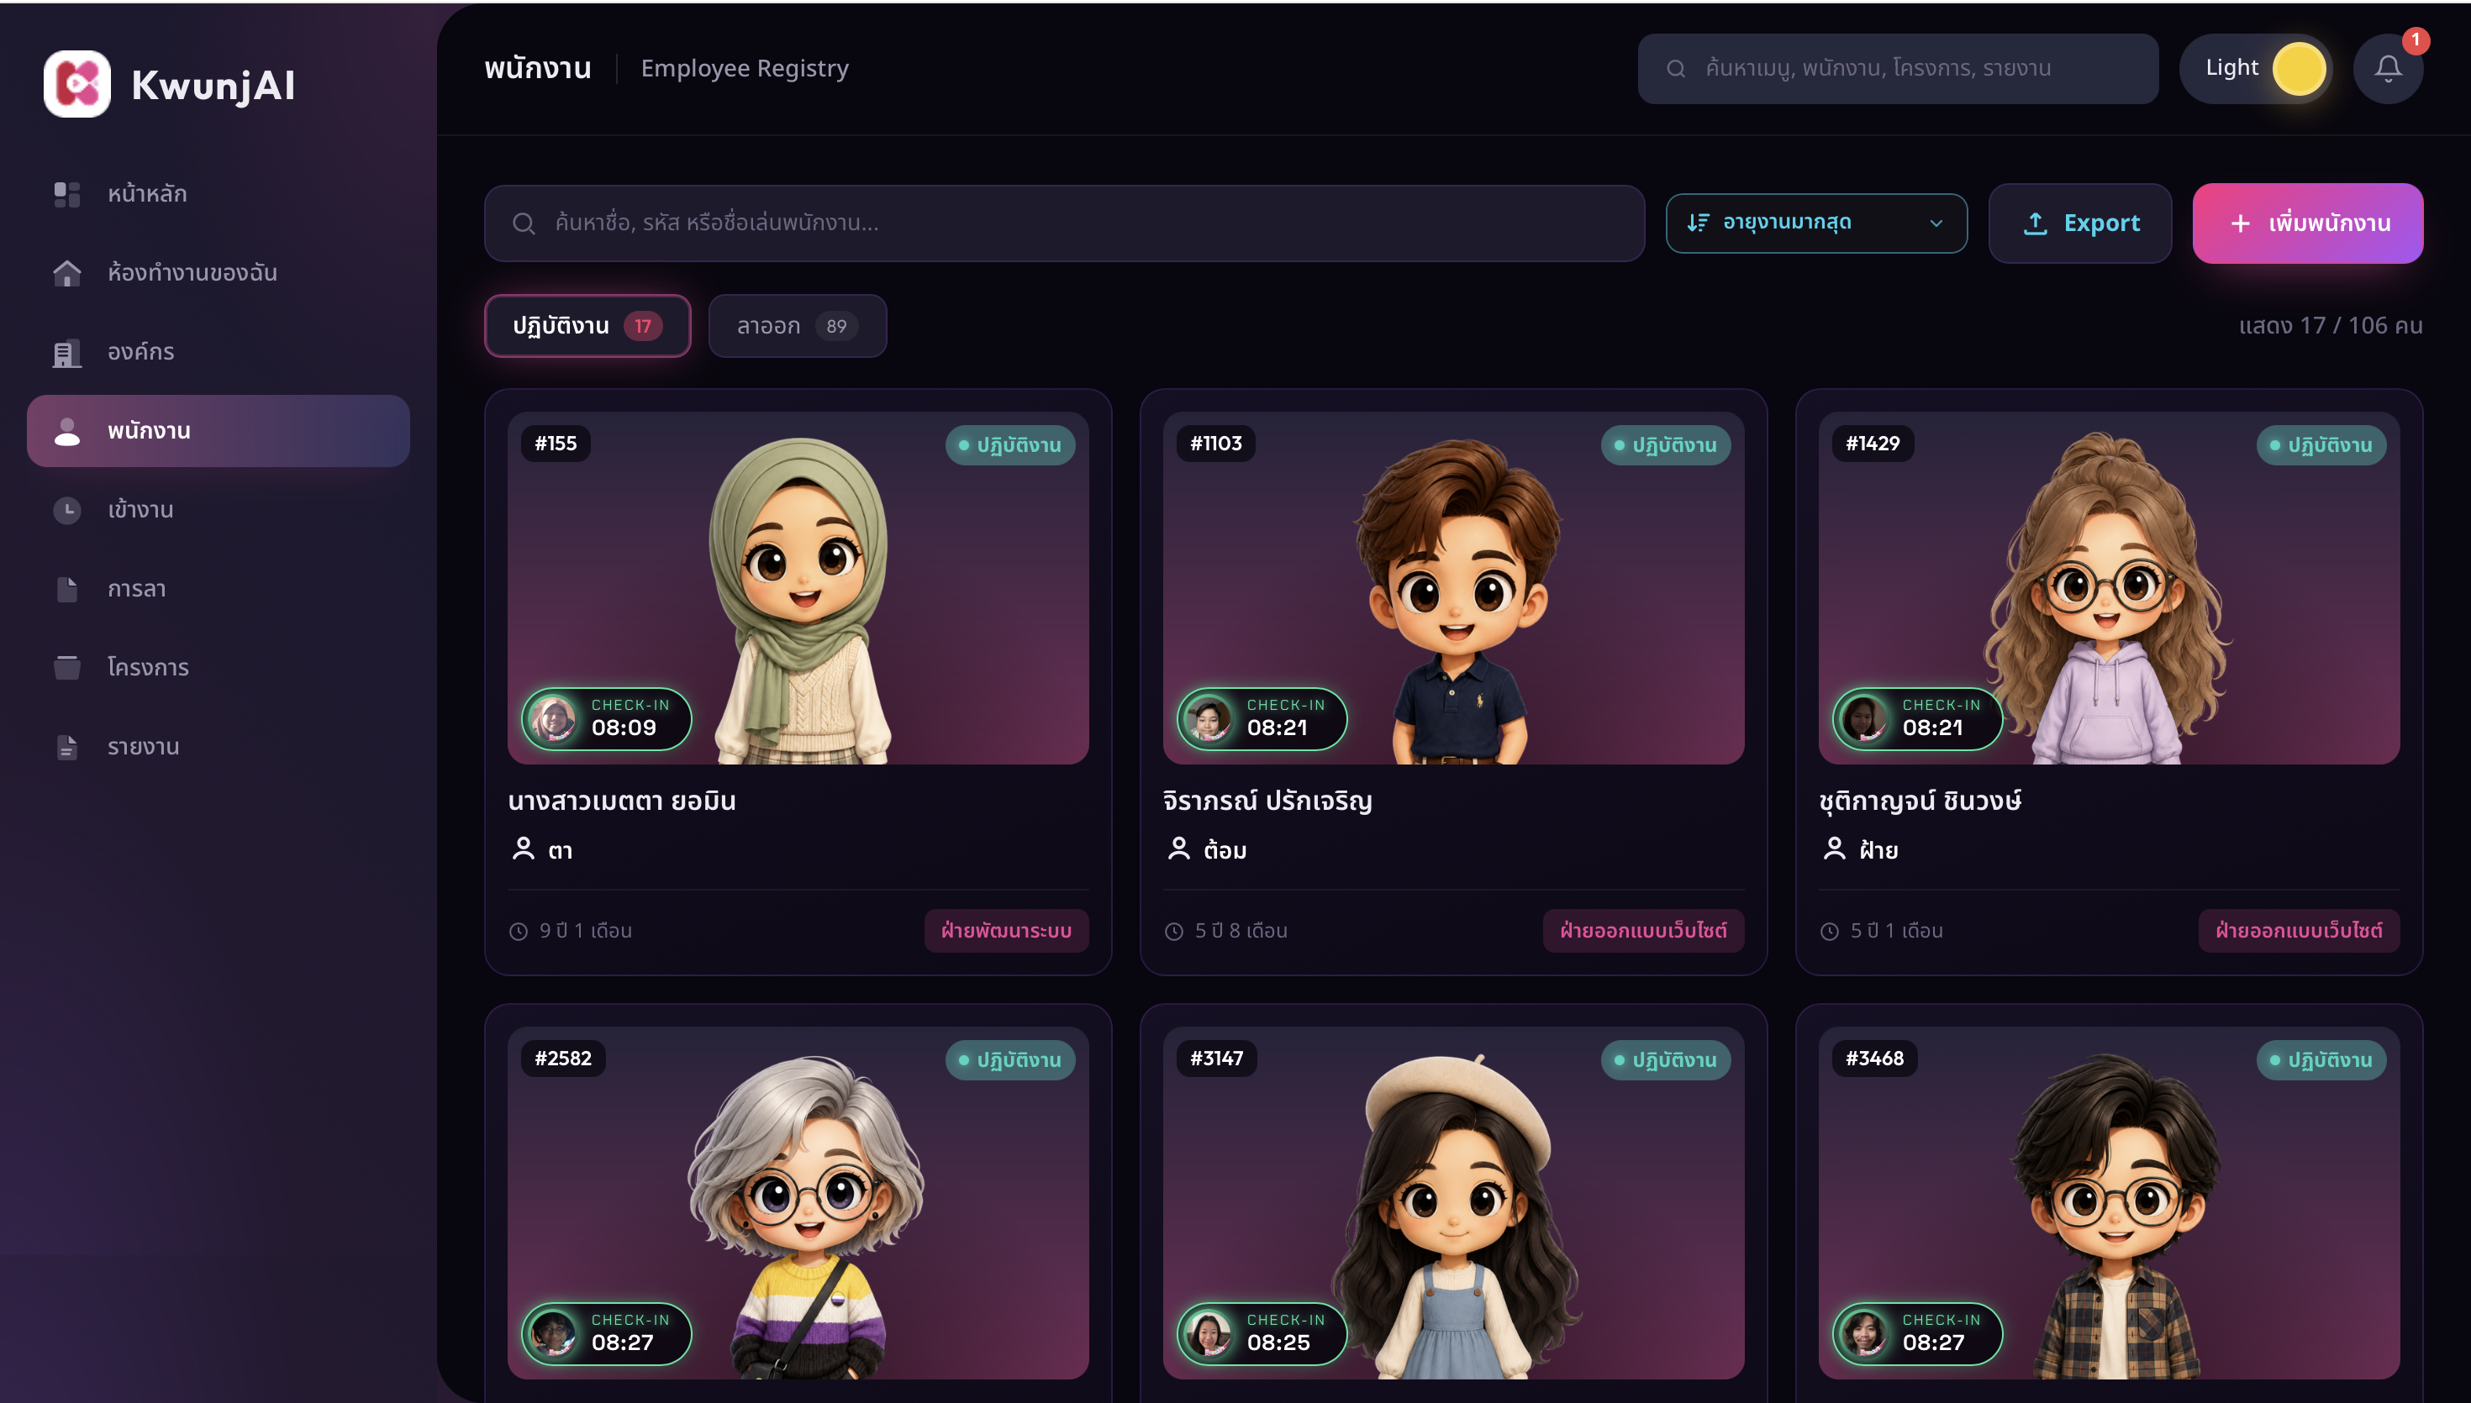Viewport: 2471px width, 1403px height.
Task: Open เข้างาน in the sidebar
Action: 219,510
